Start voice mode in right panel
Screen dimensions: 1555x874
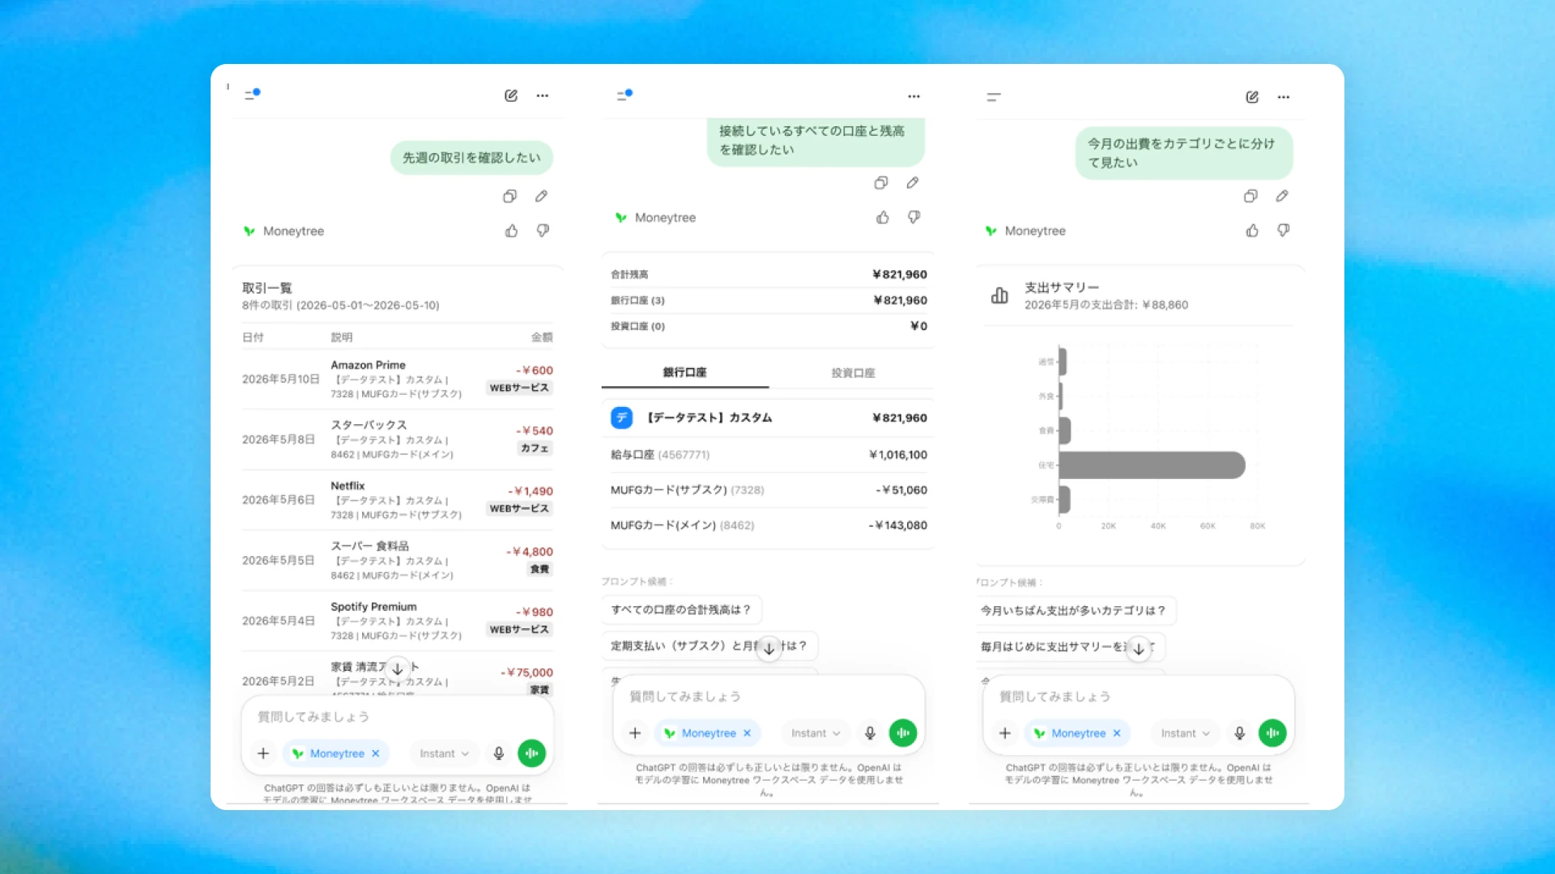pos(1272,733)
